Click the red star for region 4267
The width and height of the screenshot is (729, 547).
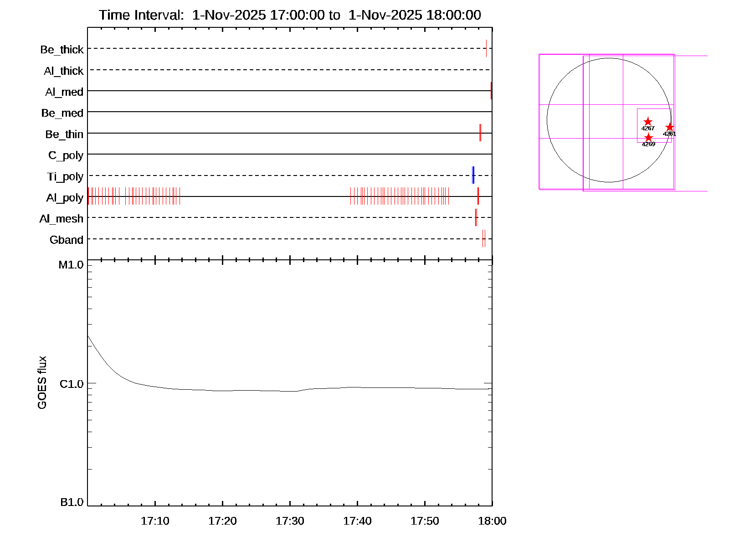pyautogui.click(x=647, y=122)
